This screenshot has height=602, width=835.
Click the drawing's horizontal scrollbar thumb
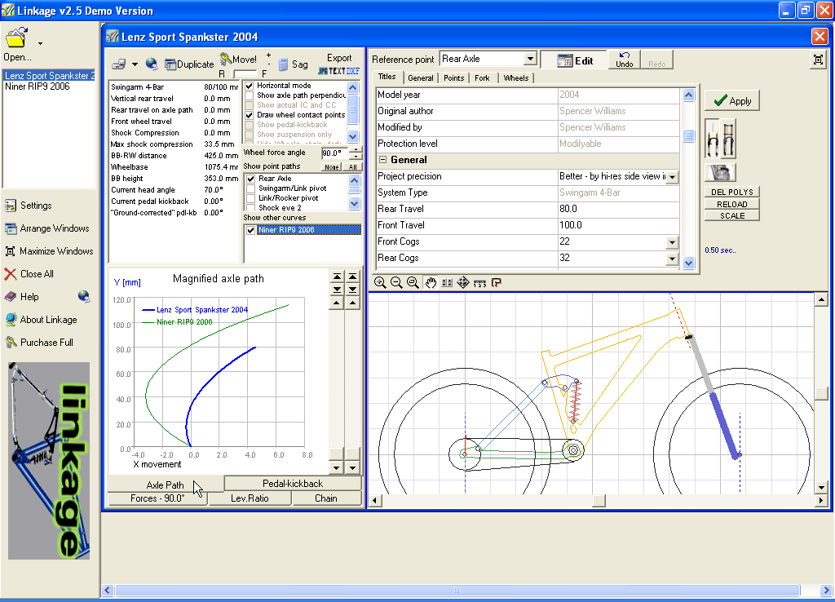[599, 500]
